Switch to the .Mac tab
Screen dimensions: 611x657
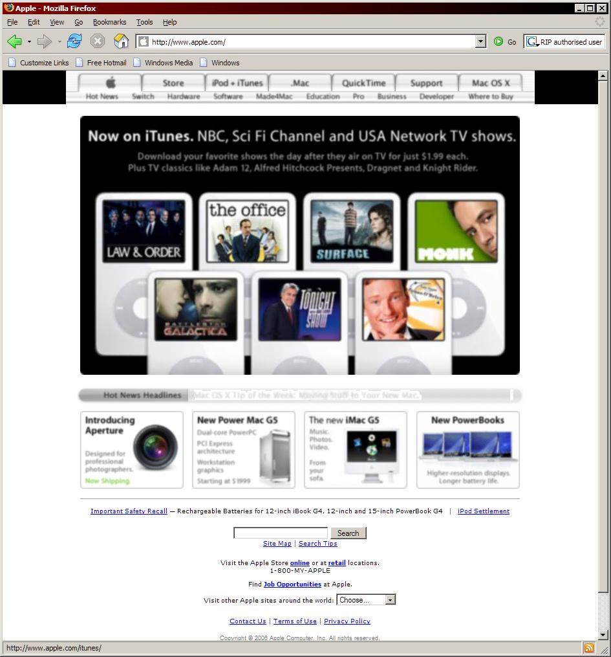(300, 83)
